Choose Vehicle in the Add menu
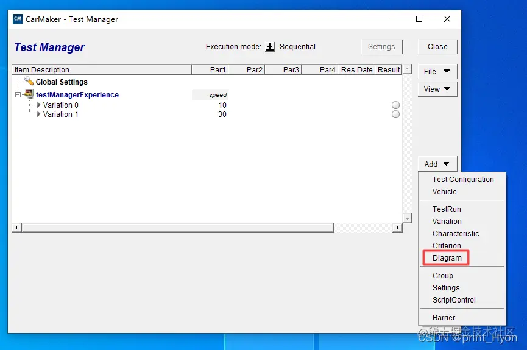 (x=444, y=192)
